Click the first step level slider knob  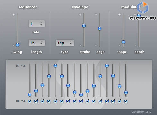tap(30, 95)
